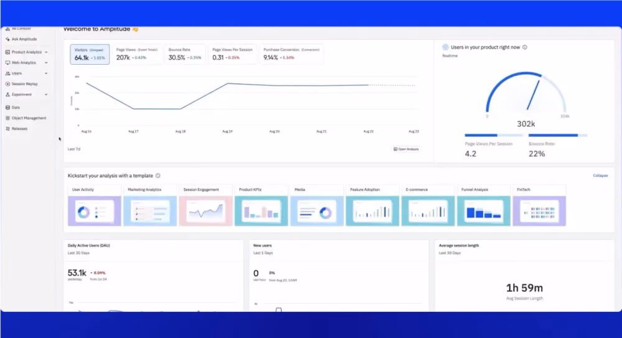Click info icon next to Kickstart your analysis
This screenshot has width=622, height=338.
(158, 176)
